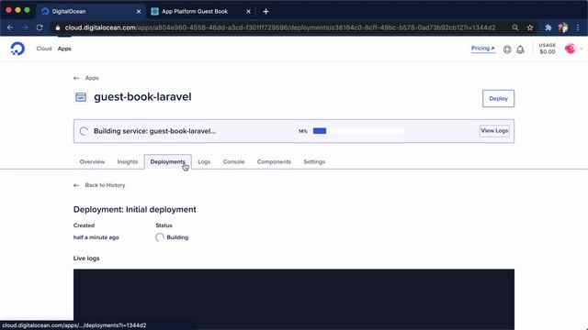Click the View Logs button
The height and width of the screenshot is (330, 588).
point(494,131)
